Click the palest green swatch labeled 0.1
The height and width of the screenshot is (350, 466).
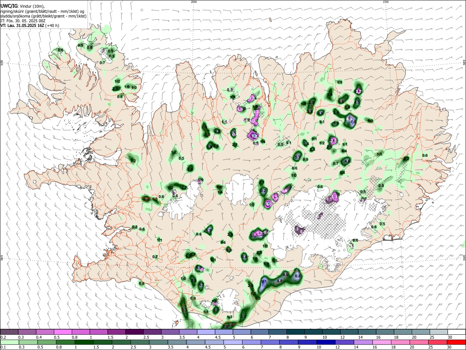[9, 342]
